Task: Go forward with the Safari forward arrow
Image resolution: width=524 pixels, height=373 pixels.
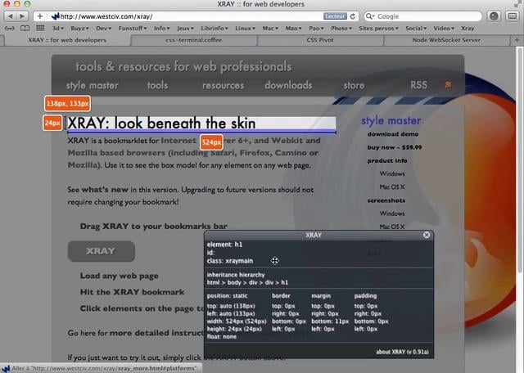Action: [x=22, y=16]
